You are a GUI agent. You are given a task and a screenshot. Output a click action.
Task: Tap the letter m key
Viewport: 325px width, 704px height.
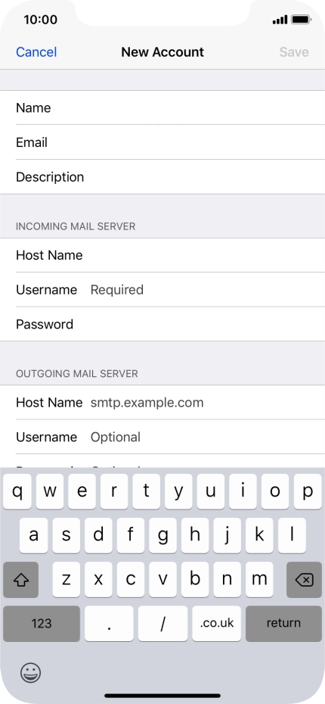(259, 579)
